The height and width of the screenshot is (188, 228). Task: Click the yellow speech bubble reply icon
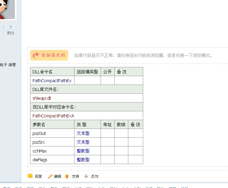pos(30,176)
